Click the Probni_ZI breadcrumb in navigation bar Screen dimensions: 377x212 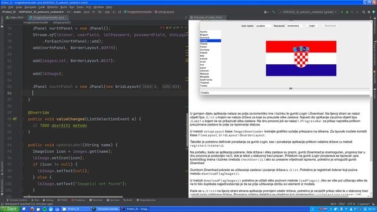9,12
